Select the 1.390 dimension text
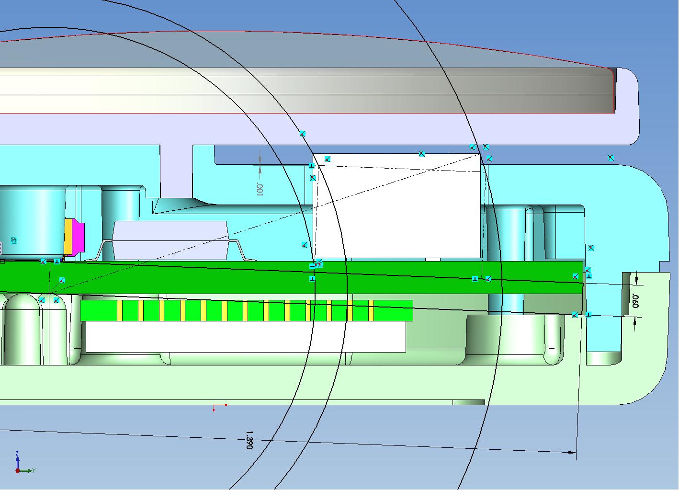The height and width of the screenshot is (490, 679). (x=249, y=440)
